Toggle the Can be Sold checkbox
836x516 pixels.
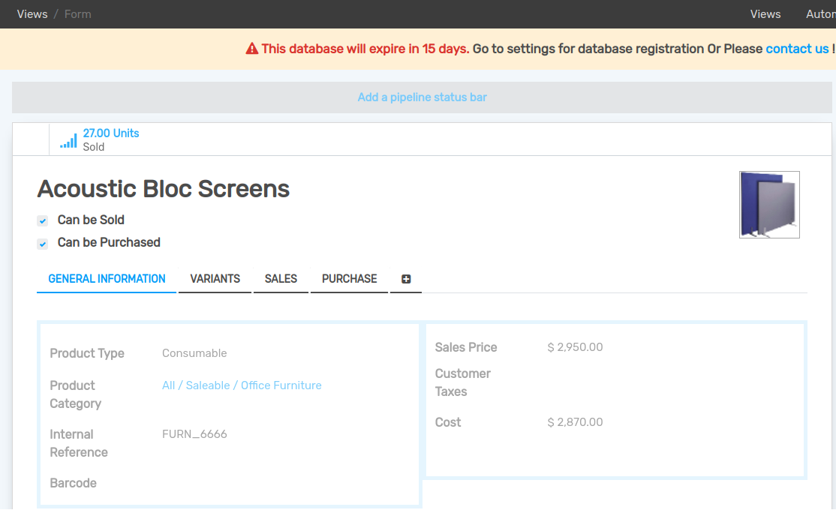click(43, 220)
